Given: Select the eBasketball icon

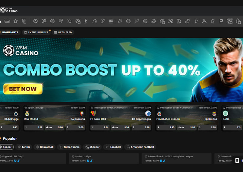Looking at the screenshot, I should coord(162,21).
